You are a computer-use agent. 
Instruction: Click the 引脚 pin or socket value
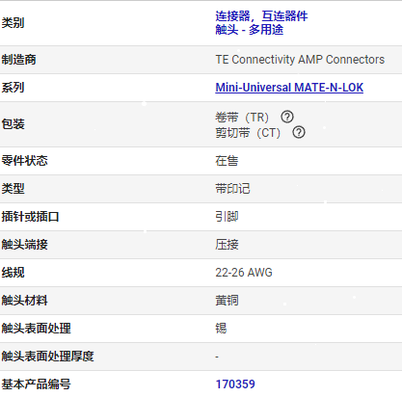(x=227, y=217)
